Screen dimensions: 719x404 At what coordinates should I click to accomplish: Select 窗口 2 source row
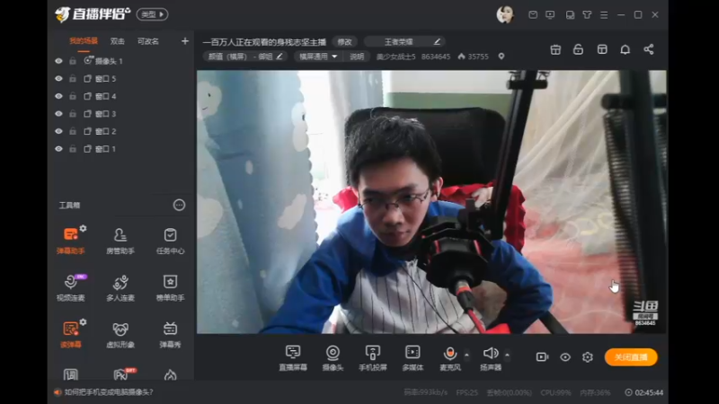tap(120, 131)
